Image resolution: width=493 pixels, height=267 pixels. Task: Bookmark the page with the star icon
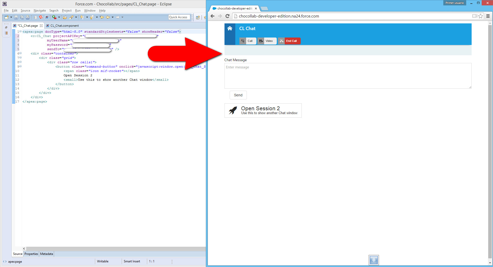coord(481,16)
